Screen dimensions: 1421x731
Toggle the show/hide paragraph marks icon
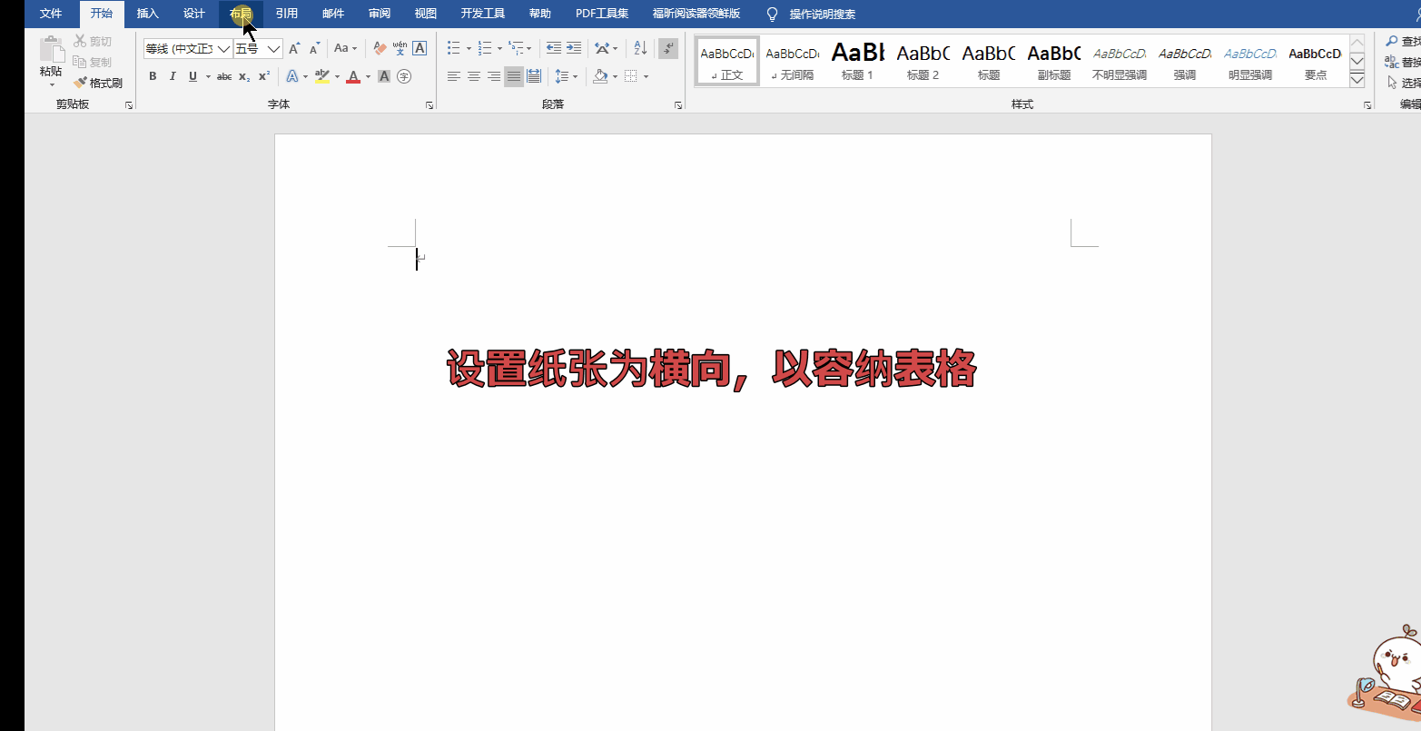point(668,48)
